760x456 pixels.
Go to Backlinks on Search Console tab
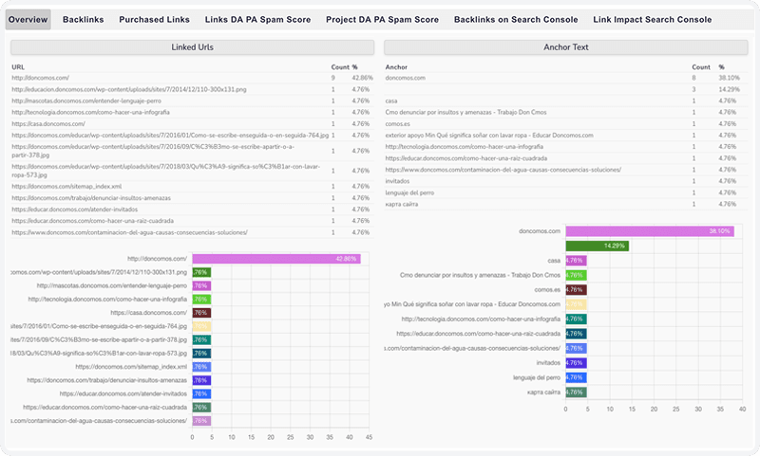coord(516,20)
